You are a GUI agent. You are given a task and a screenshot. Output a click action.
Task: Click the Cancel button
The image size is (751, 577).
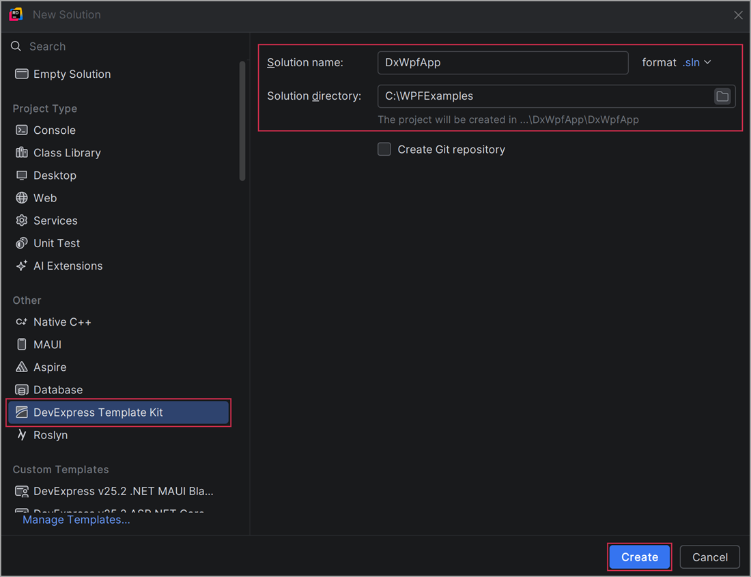(x=709, y=557)
